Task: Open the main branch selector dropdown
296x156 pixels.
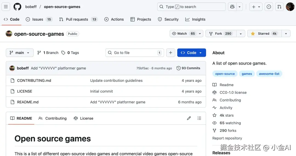Action: (x=20, y=53)
